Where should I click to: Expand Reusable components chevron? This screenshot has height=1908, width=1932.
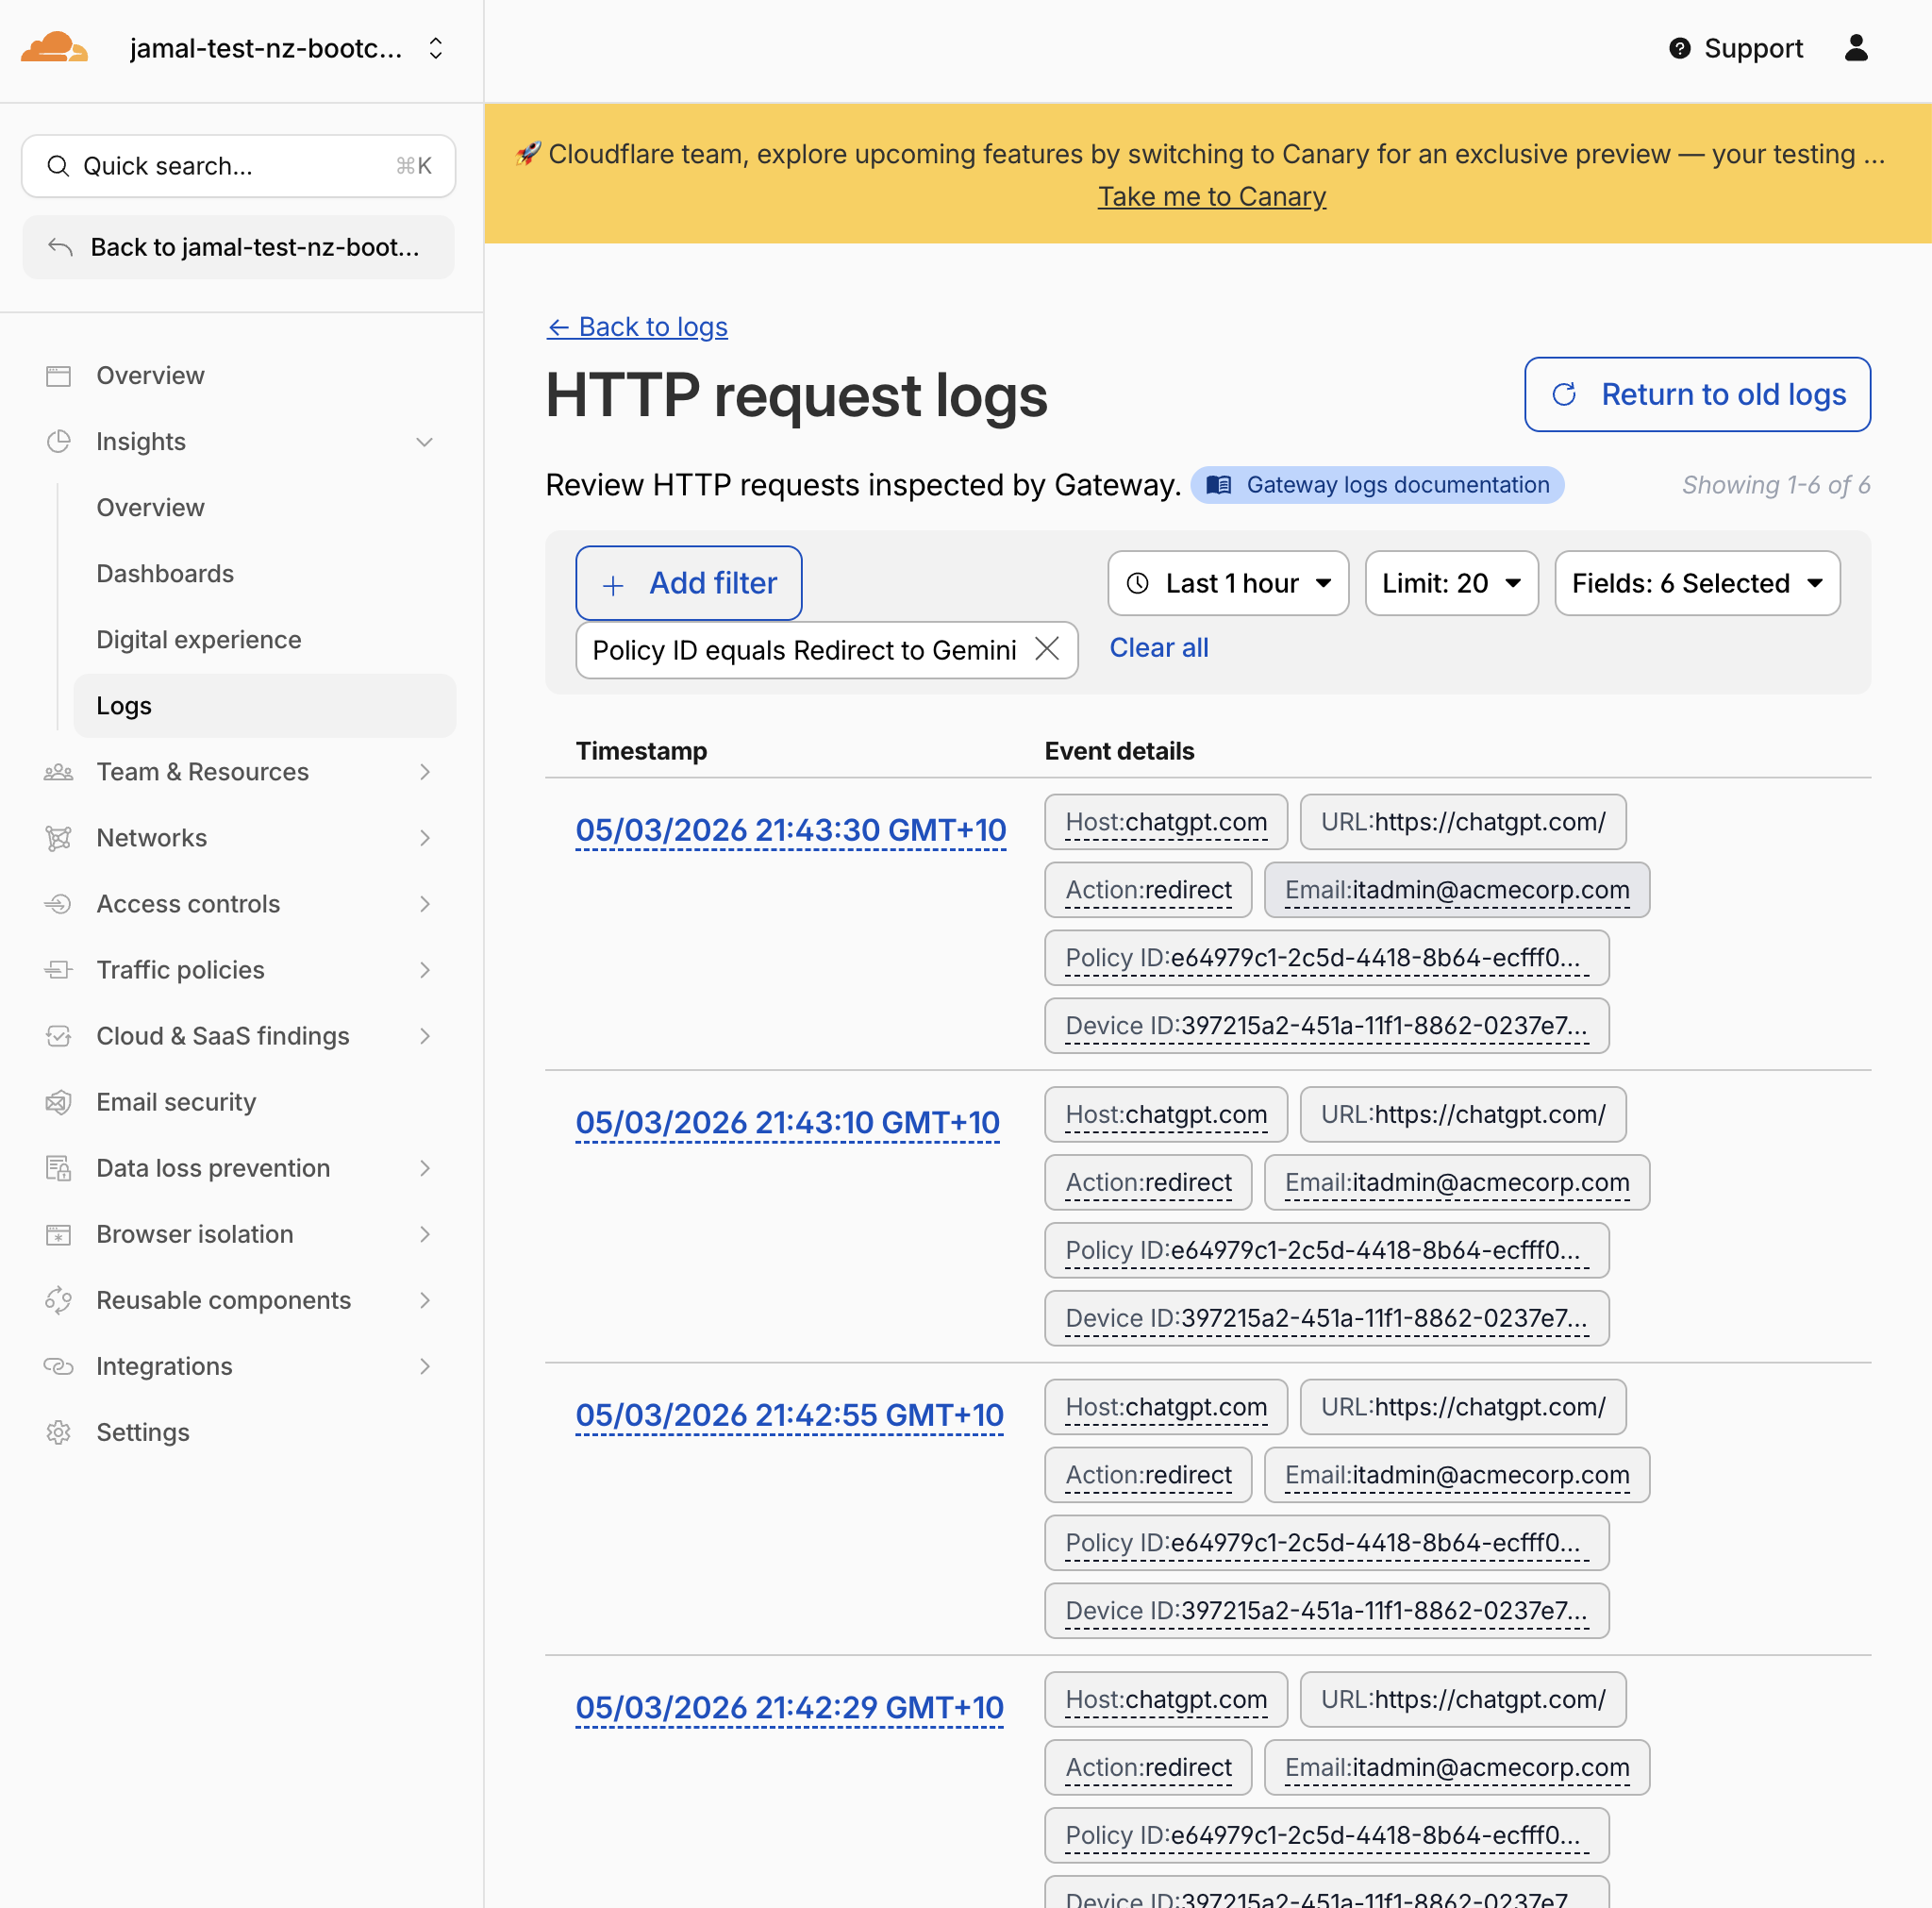(x=425, y=1299)
